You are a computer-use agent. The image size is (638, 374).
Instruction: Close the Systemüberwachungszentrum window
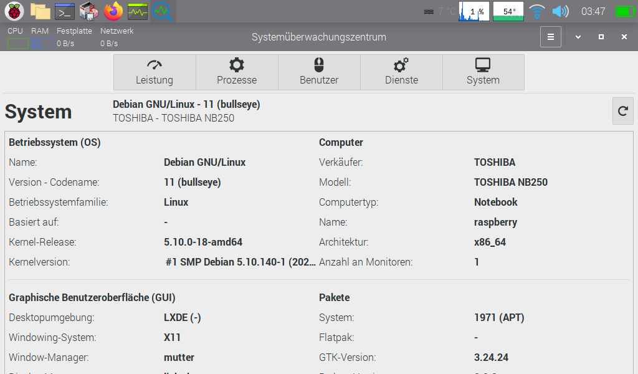tap(624, 37)
